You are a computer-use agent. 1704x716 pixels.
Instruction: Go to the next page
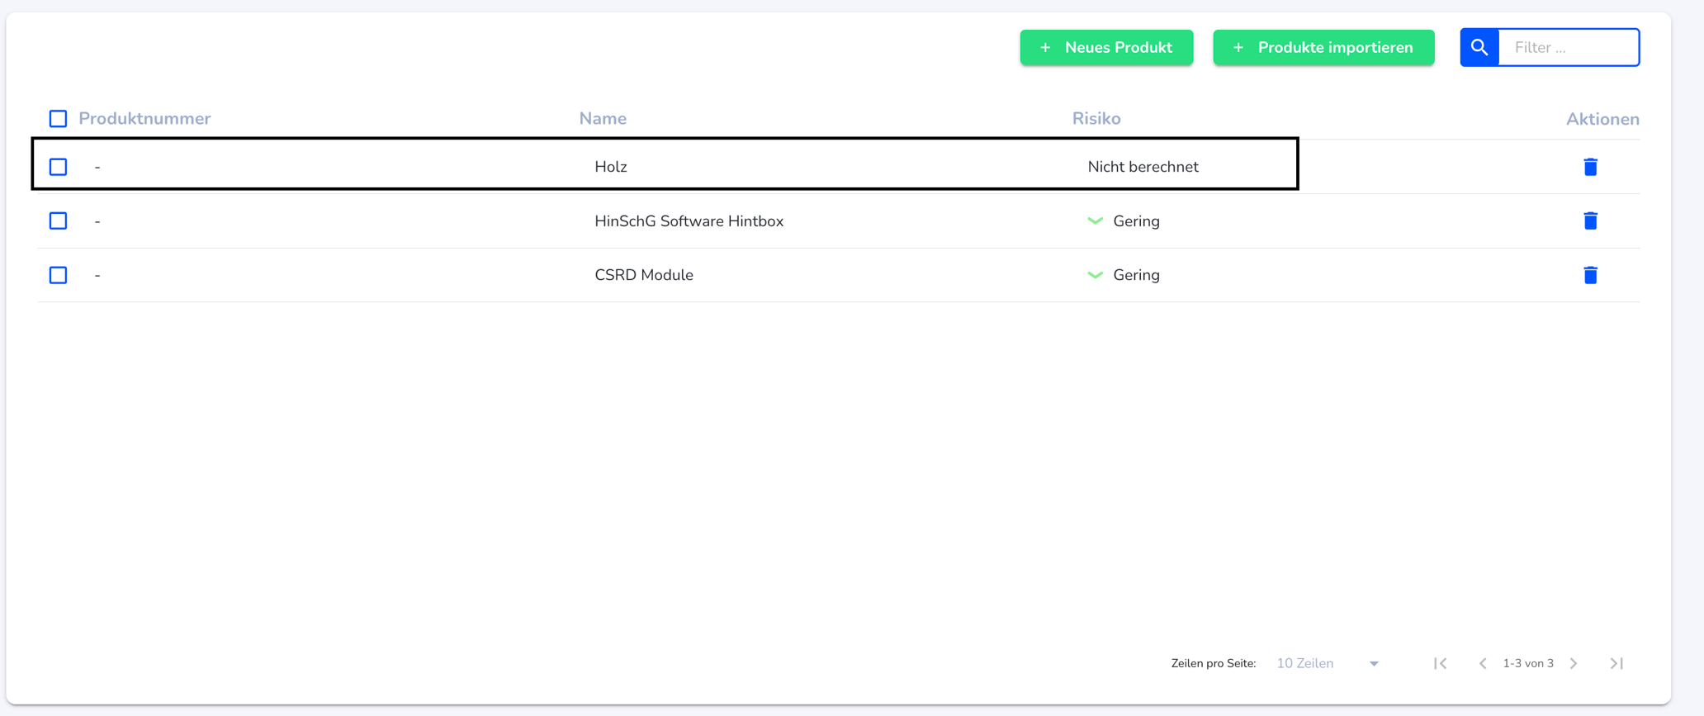(x=1574, y=663)
